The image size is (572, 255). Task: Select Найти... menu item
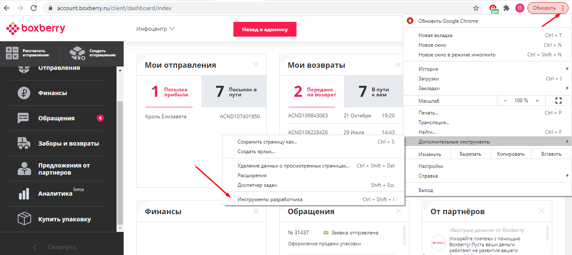(487, 132)
